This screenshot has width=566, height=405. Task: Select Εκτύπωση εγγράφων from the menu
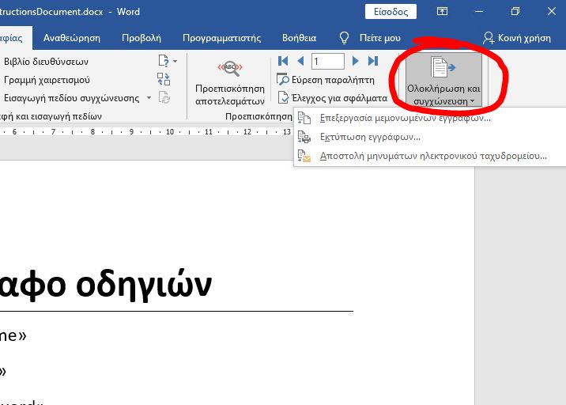coord(369,137)
